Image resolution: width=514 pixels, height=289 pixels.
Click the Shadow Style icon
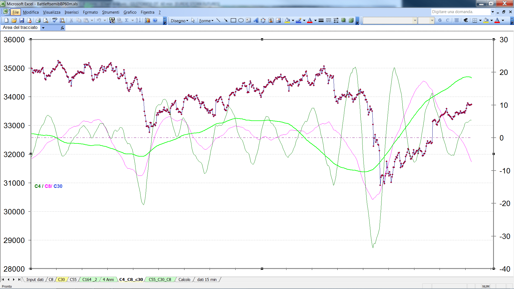tap(343, 20)
